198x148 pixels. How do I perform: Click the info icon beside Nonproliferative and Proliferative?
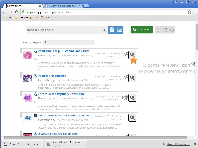(x=35, y=115)
